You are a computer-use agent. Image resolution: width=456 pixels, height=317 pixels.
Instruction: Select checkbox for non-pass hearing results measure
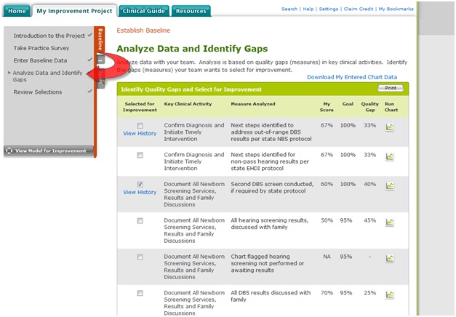[140, 156]
